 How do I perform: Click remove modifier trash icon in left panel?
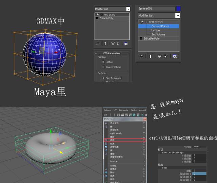point(118,44)
